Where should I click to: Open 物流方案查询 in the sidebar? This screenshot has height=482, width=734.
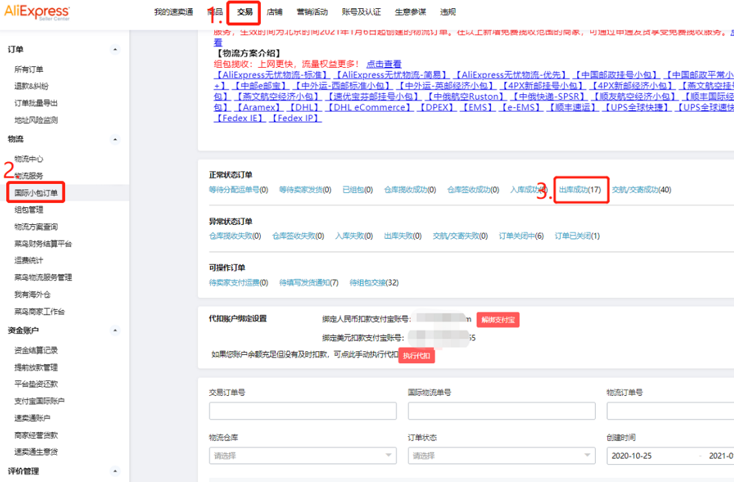[x=36, y=227]
